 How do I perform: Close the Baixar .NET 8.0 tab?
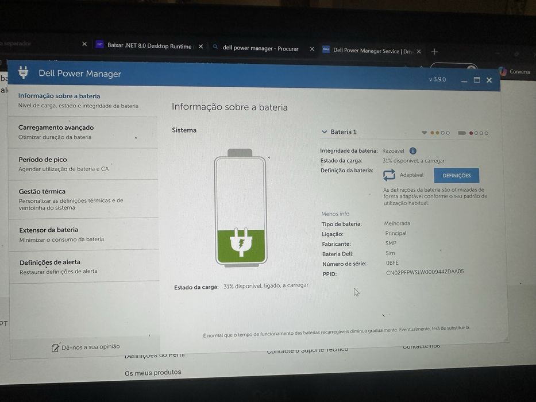point(200,46)
